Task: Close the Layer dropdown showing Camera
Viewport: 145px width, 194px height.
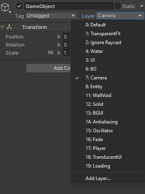Action: click(120, 16)
